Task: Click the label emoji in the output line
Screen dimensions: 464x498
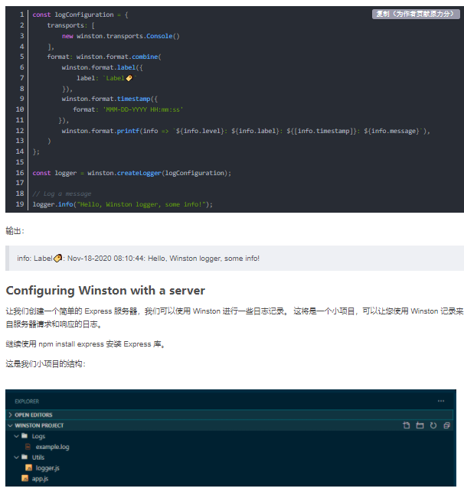Action: coord(57,259)
